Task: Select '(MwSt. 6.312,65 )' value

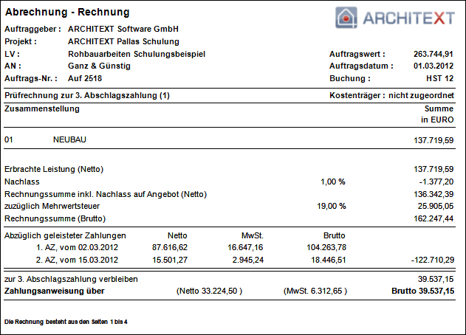Action: coord(315,291)
